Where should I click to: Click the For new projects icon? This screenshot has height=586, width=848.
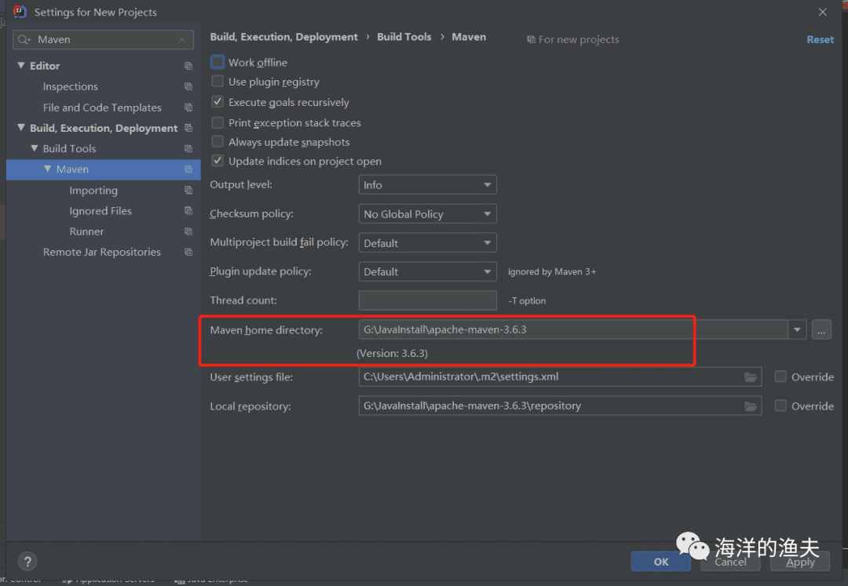tap(531, 39)
